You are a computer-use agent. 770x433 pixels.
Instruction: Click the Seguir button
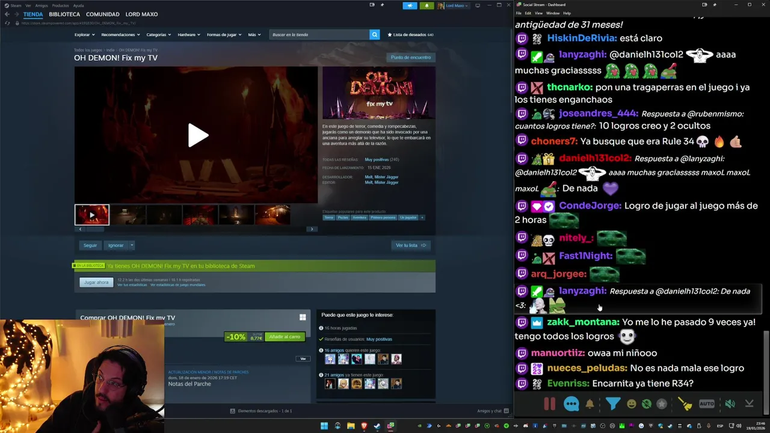90,245
